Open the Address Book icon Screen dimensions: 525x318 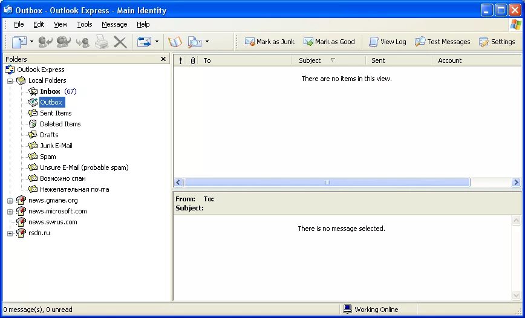[x=175, y=42]
